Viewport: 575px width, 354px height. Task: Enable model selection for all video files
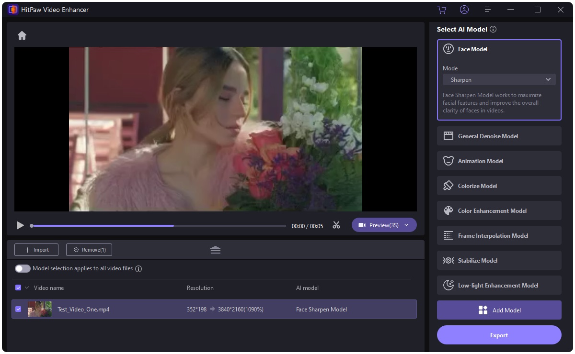tap(23, 268)
